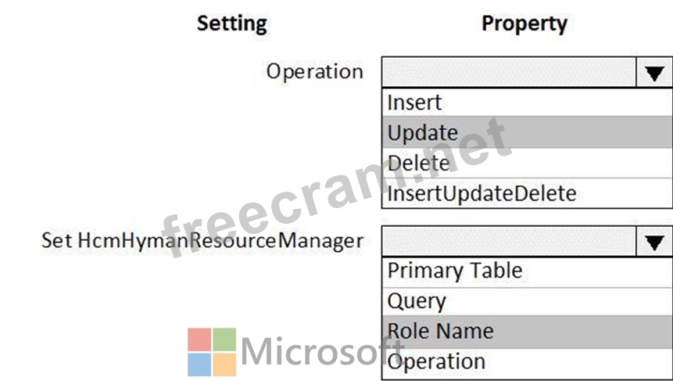The height and width of the screenshot is (381, 673).
Task: Click the red square of Microsoft logo
Action: tap(200, 340)
